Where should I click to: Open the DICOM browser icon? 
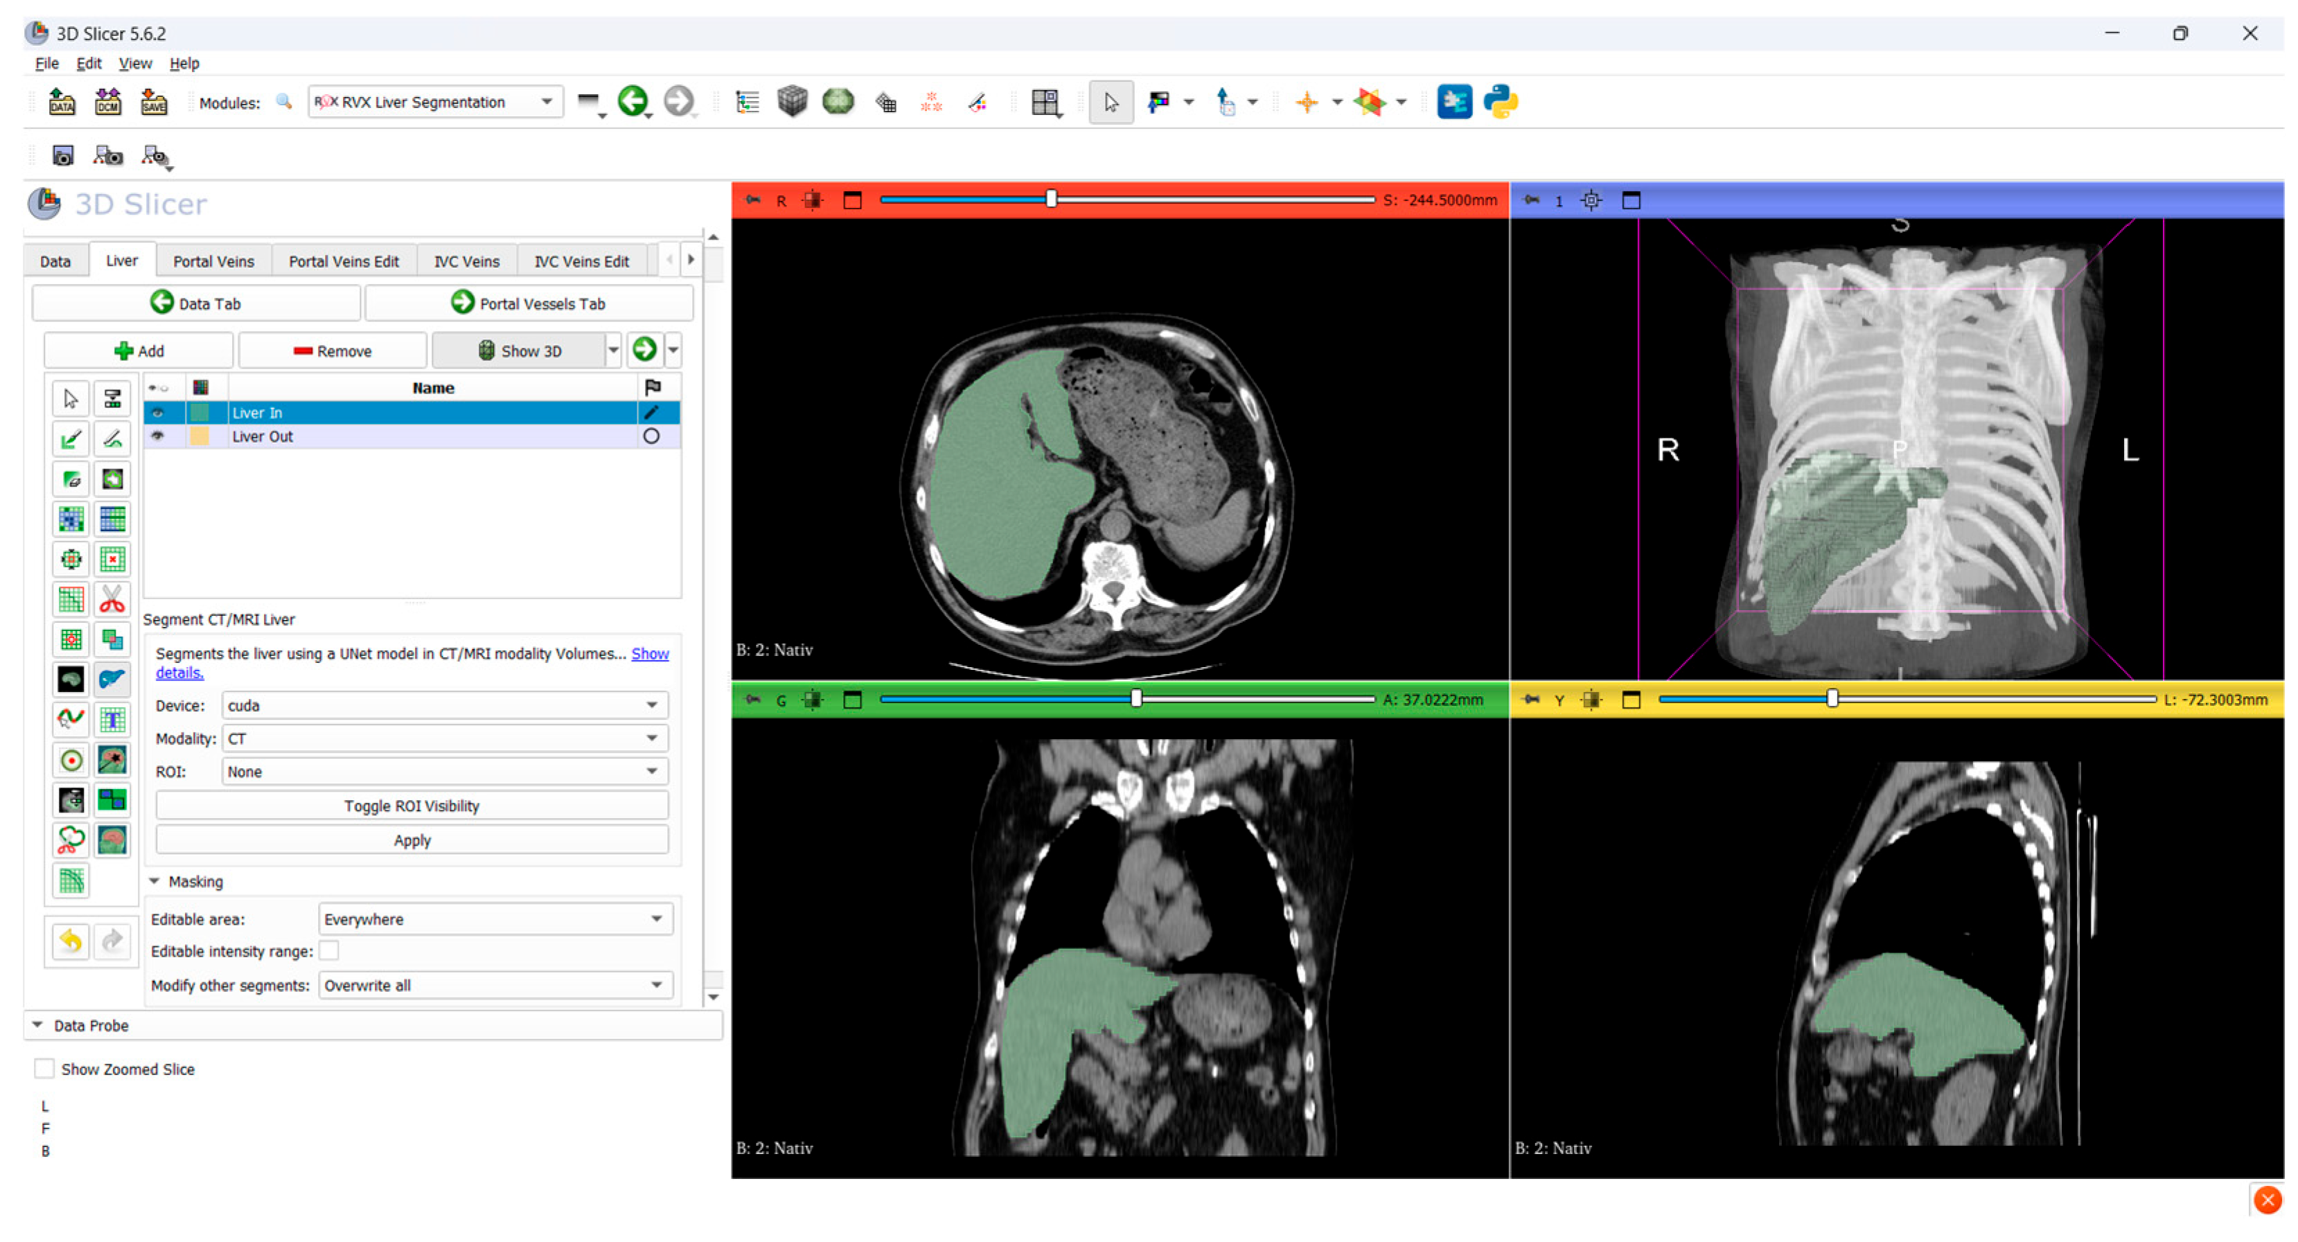point(107,102)
